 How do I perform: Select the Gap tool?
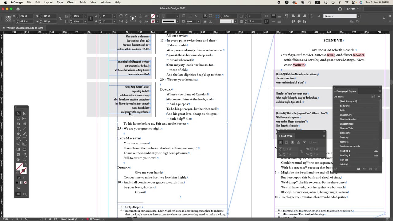pos(24,118)
